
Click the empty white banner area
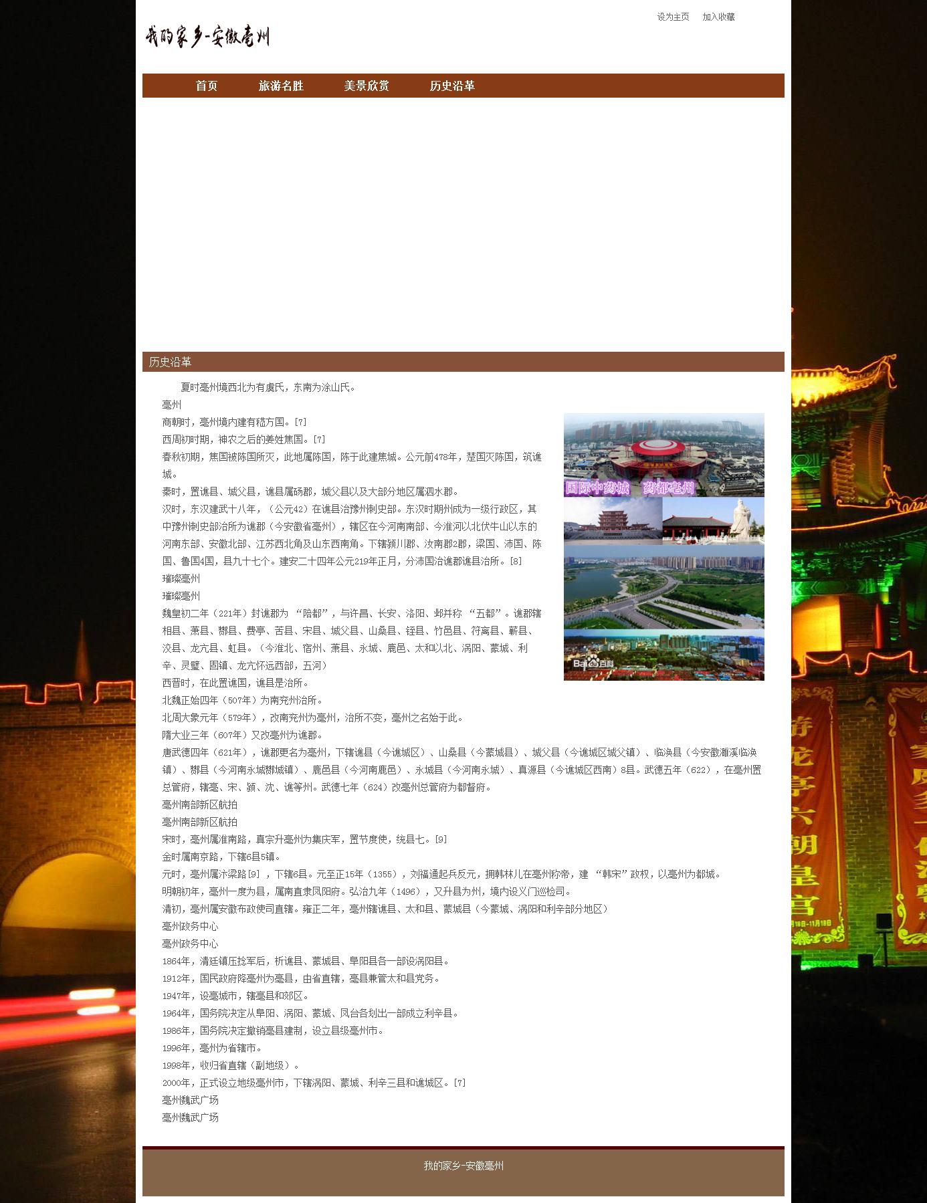click(x=463, y=224)
